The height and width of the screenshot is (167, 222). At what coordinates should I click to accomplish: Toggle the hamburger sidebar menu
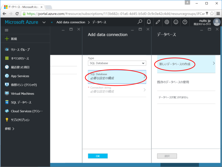click(x=6, y=30)
